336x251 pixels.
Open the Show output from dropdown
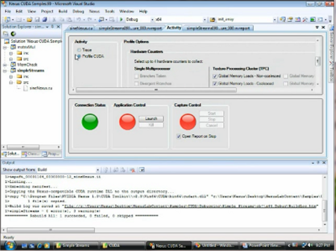[x=97, y=170]
